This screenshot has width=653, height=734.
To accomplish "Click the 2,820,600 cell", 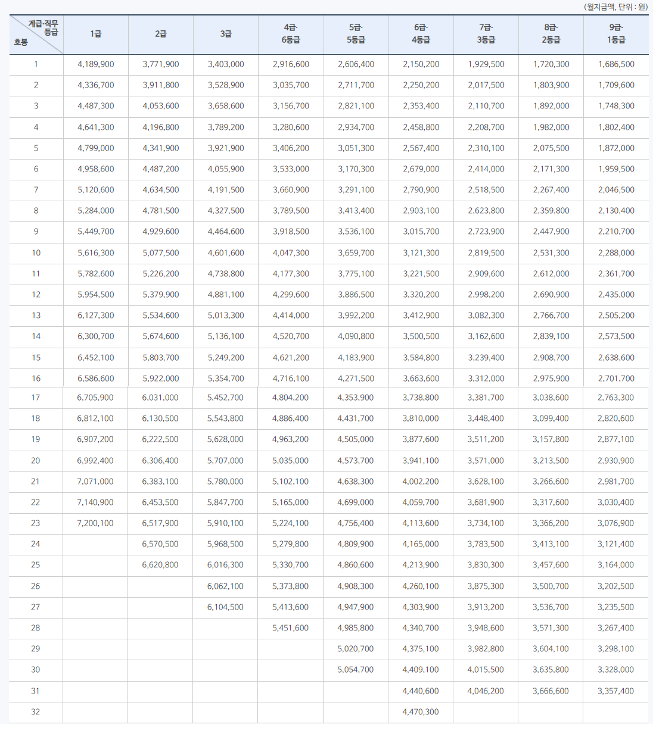I will tap(615, 418).
